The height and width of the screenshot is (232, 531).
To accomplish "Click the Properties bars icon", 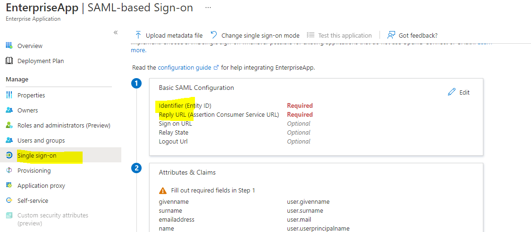I will (9, 95).
